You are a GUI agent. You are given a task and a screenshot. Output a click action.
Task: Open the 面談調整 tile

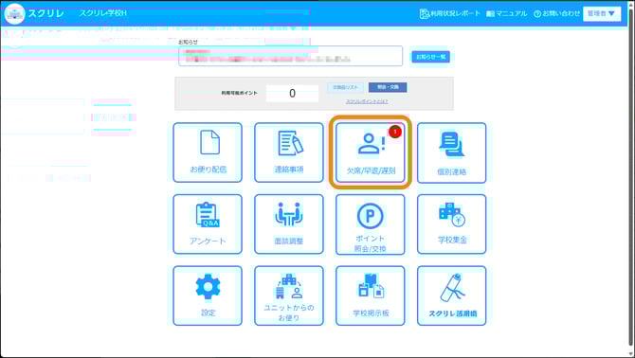[x=289, y=224]
